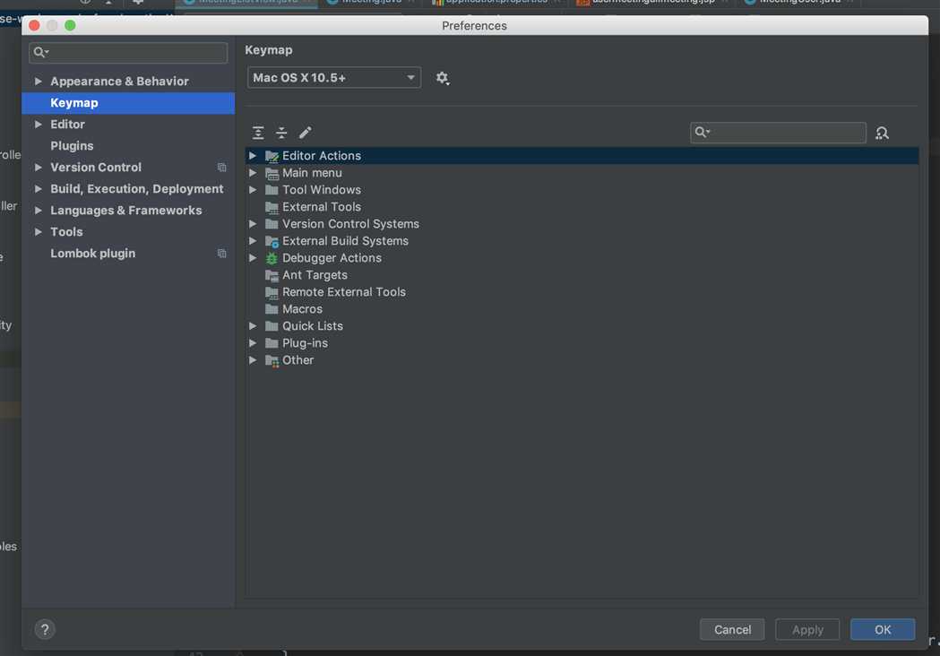Click the Version Control Systems folder icon
The width and height of the screenshot is (940, 656).
(272, 224)
